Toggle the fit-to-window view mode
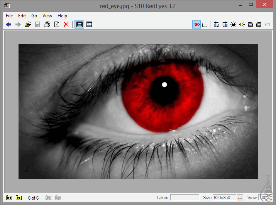This screenshot has width=276, height=205. [79, 24]
